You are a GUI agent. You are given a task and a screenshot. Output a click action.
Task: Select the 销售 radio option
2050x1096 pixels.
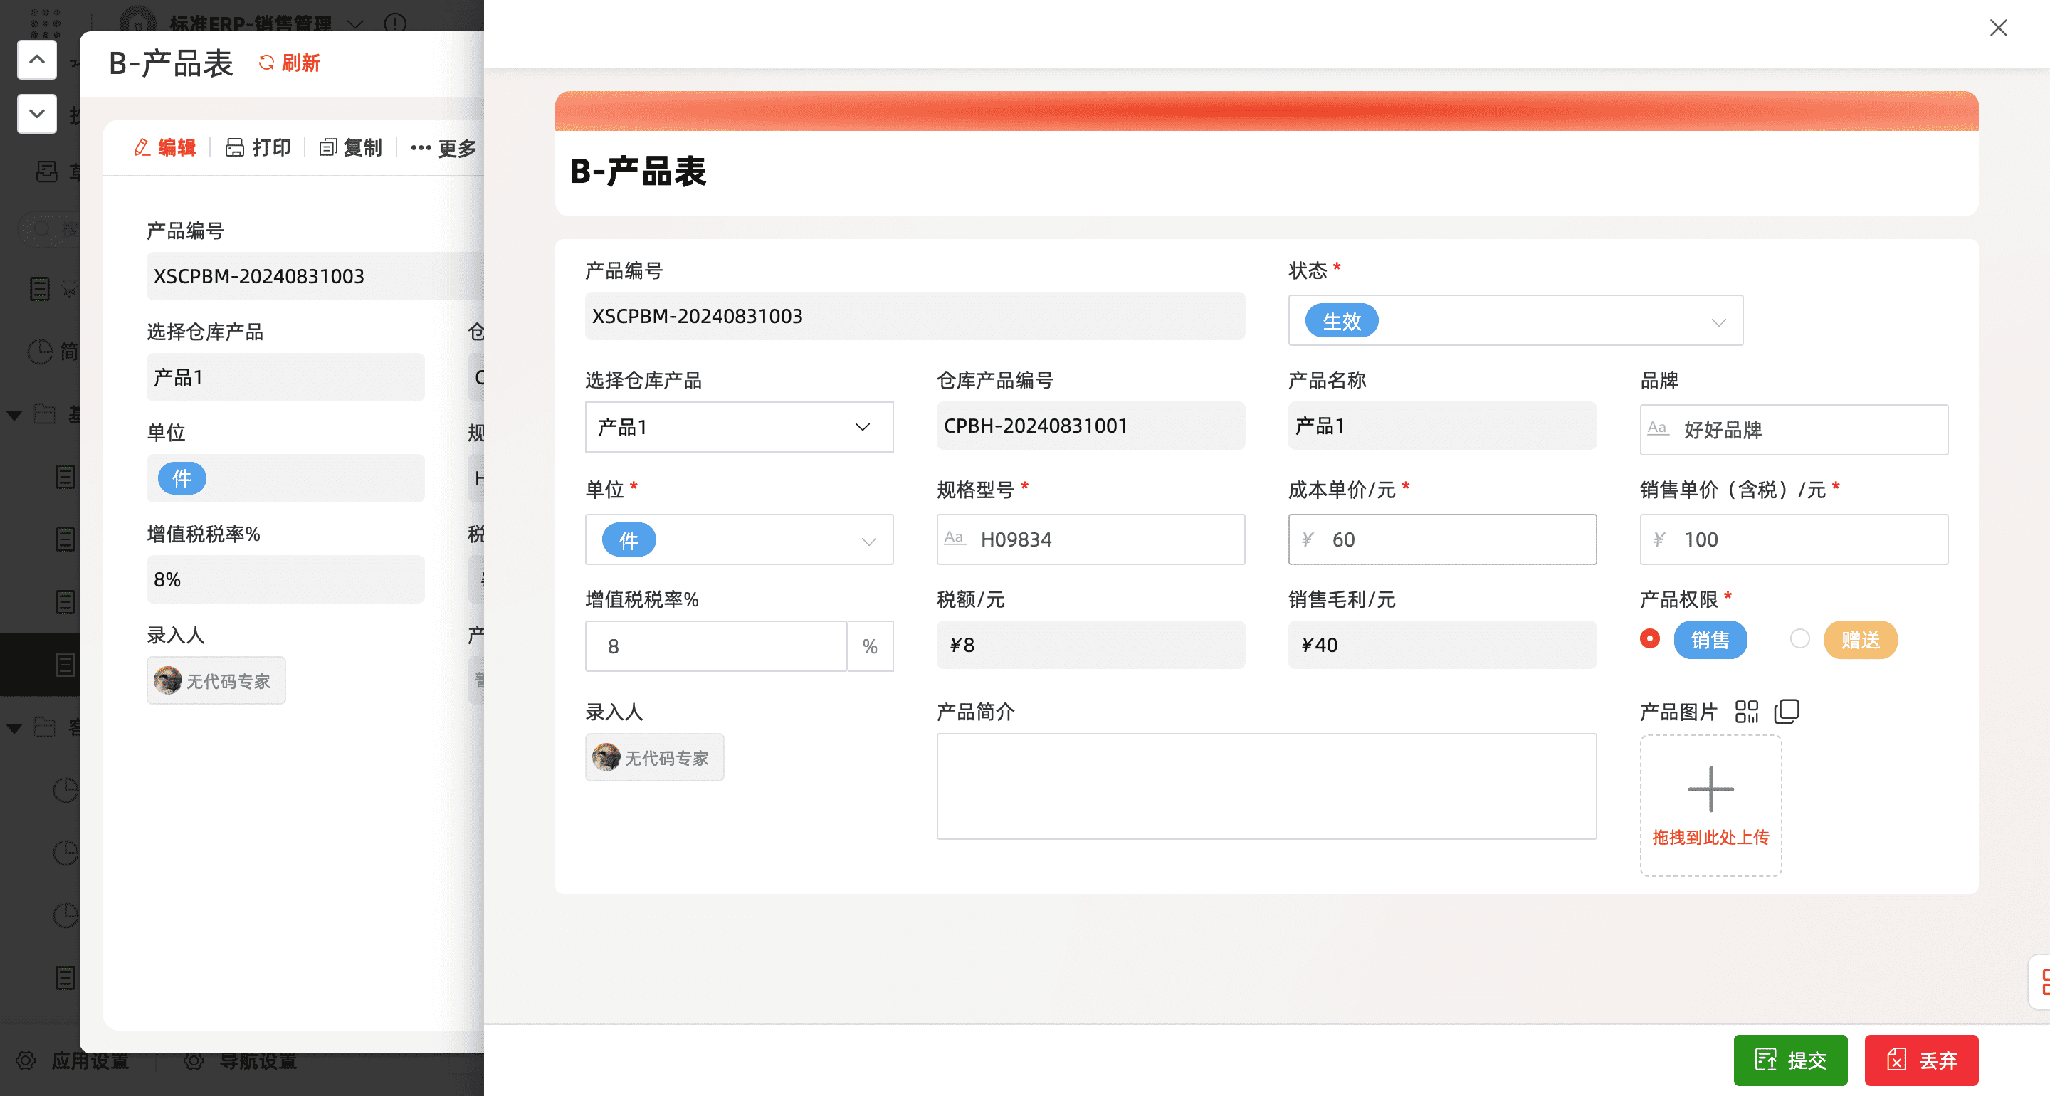[1650, 639]
